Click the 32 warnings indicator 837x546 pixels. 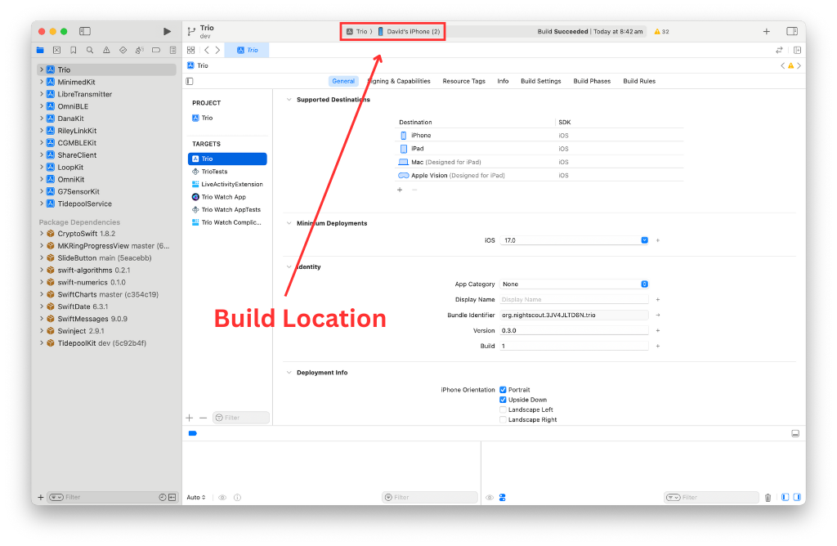(x=662, y=32)
